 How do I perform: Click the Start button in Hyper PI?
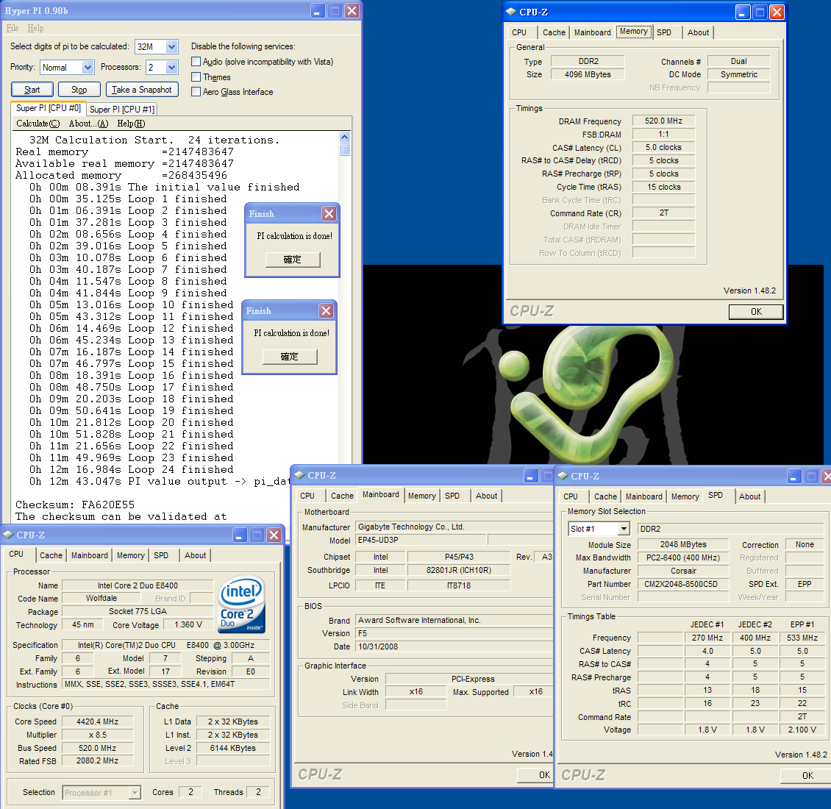(32, 90)
